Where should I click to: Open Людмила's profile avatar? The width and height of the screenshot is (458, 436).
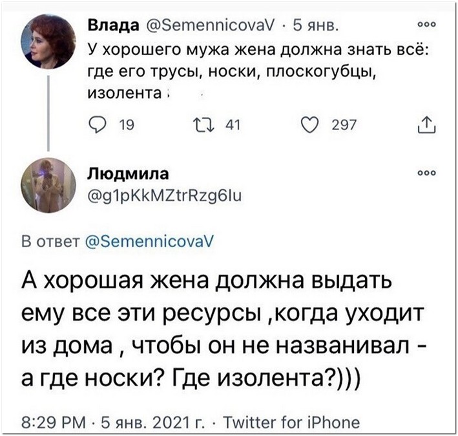(x=48, y=186)
